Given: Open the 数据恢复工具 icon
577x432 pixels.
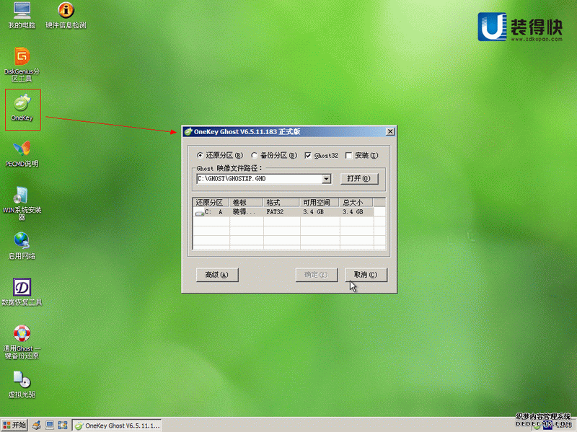Looking at the screenshot, I should 22,292.
